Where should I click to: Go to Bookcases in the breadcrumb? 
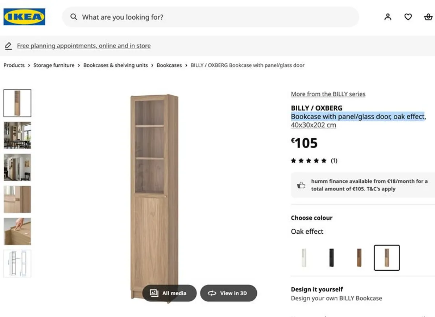(x=169, y=65)
